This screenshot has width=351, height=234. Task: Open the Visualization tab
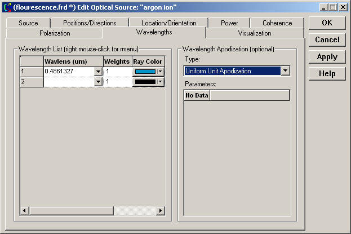pyautogui.click(x=255, y=33)
